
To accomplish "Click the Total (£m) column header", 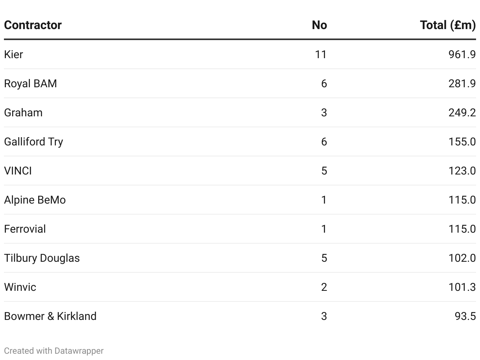I will coord(448,25).
